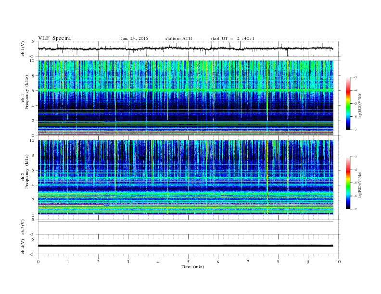Click the time axis tick label "9"
The height and width of the screenshot is (294, 381).
[308, 262]
